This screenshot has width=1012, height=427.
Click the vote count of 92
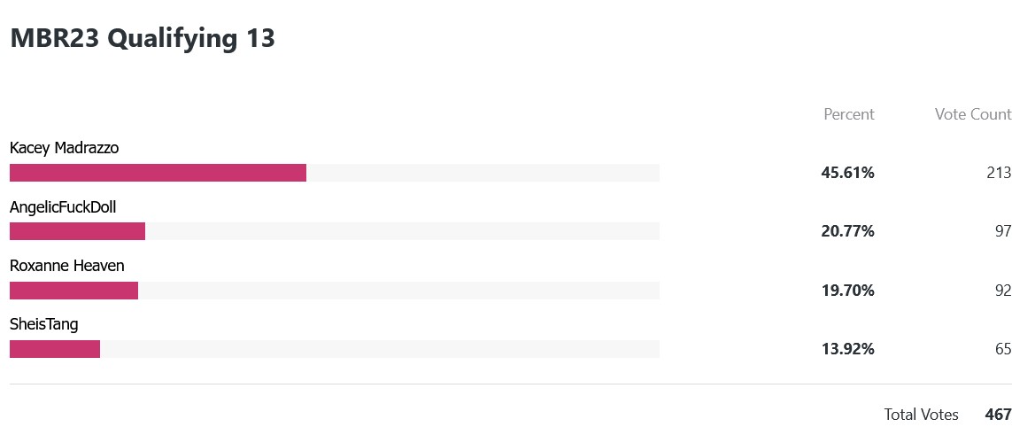point(1002,291)
